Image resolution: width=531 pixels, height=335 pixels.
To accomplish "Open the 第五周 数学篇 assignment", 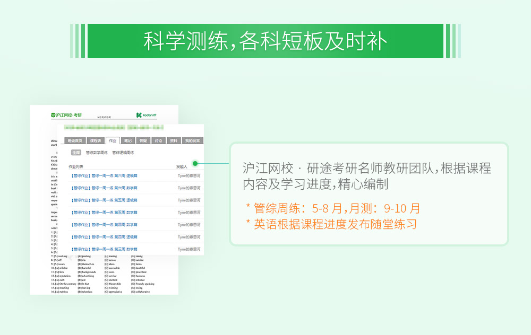I will (x=105, y=211).
